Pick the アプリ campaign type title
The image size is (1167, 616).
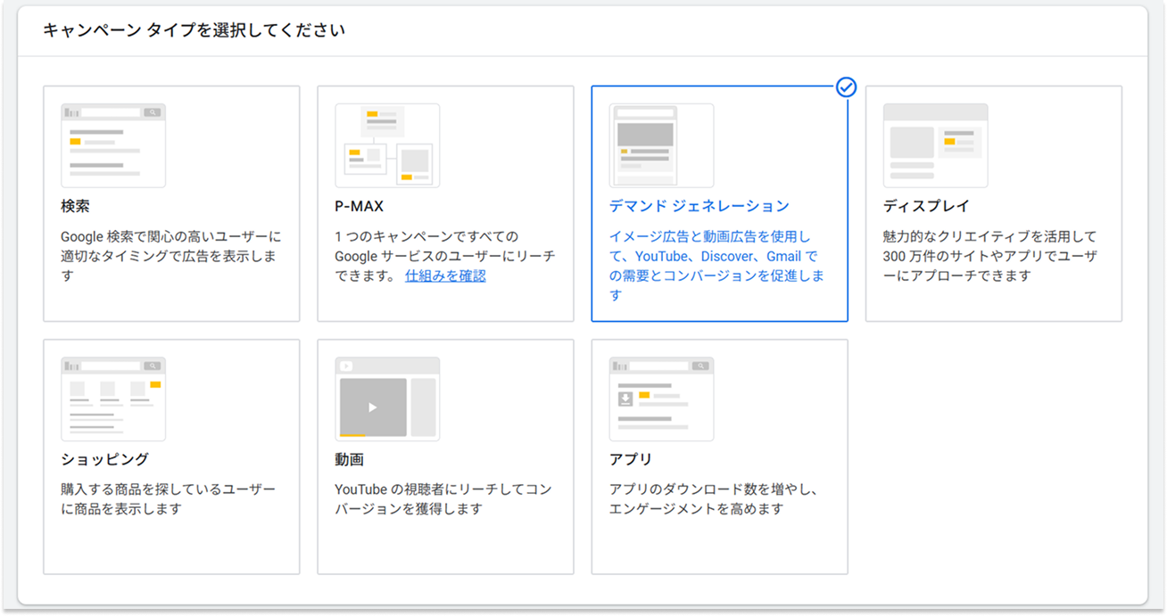click(631, 460)
